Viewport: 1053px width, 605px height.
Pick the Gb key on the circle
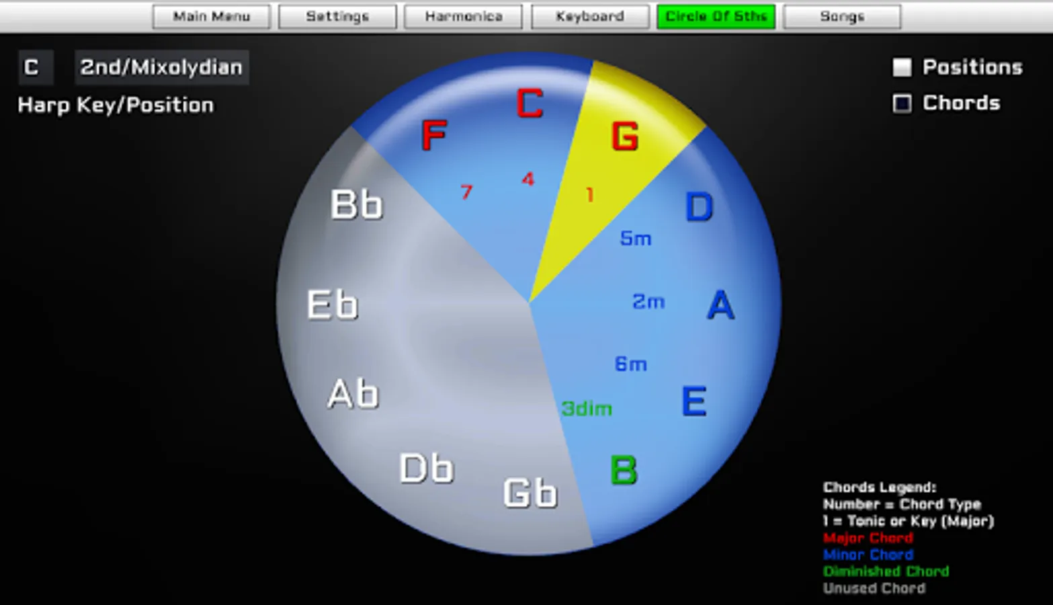pyautogui.click(x=530, y=493)
